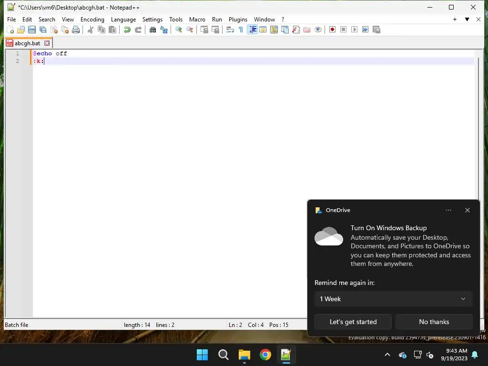
Task: Open the Settings menu
Action: point(152,19)
